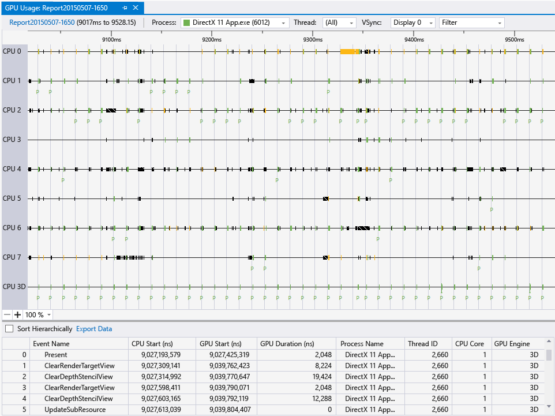Click Export Data
Viewport: 555px width, 416px height.
93,328
